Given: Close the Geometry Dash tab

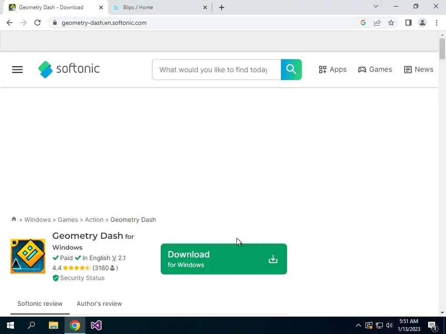Looking at the screenshot, I should (x=101, y=7).
